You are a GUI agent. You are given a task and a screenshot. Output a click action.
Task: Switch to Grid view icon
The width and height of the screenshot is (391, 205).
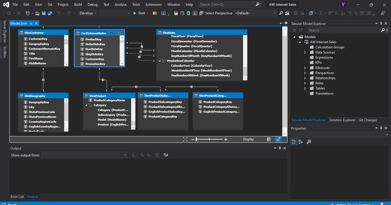click(x=269, y=139)
